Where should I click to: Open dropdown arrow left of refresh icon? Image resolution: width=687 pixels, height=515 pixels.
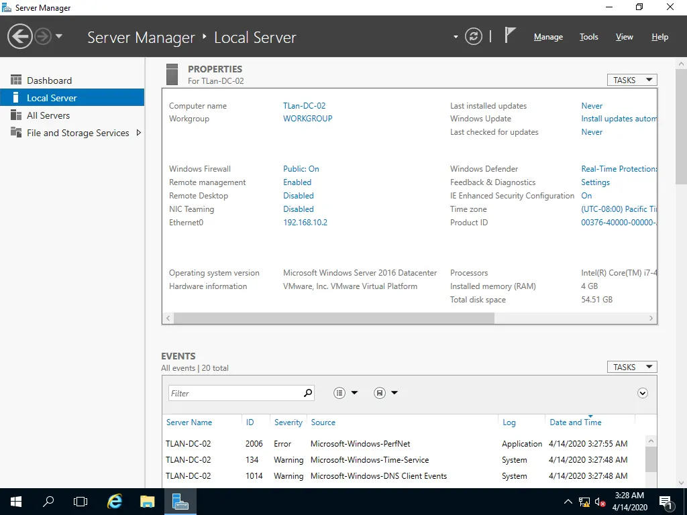point(456,37)
